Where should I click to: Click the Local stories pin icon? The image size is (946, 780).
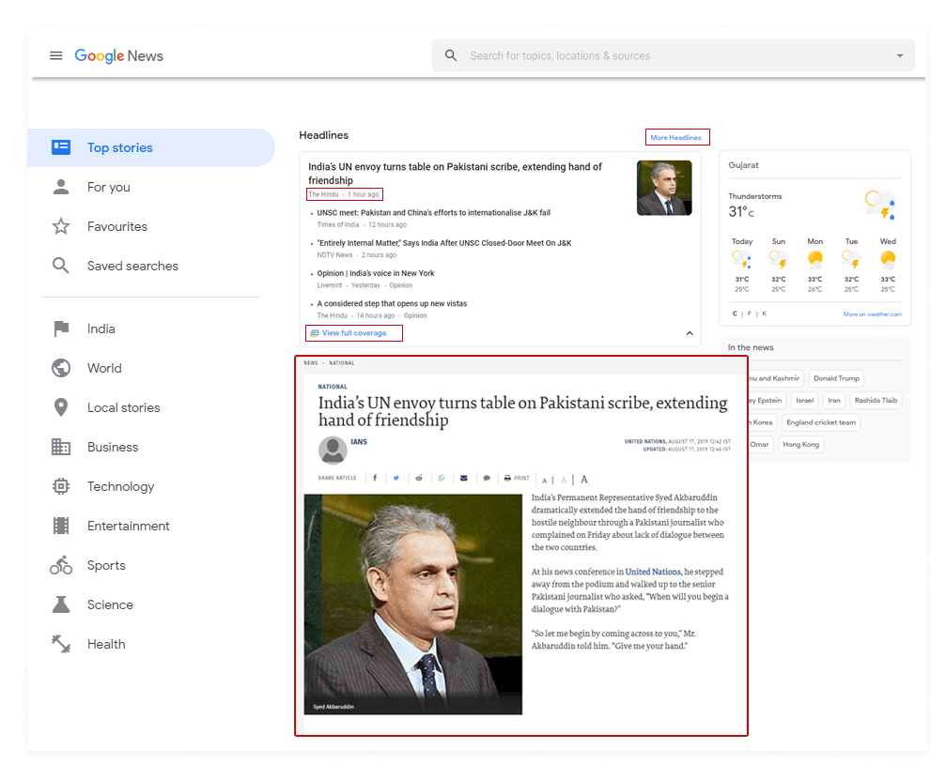click(61, 407)
